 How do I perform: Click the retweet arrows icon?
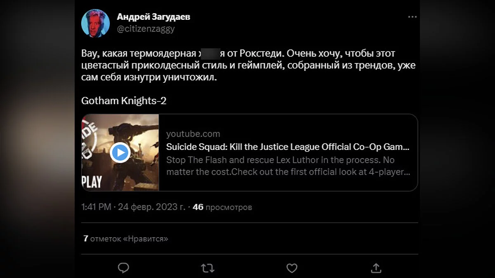tap(207, 268)
